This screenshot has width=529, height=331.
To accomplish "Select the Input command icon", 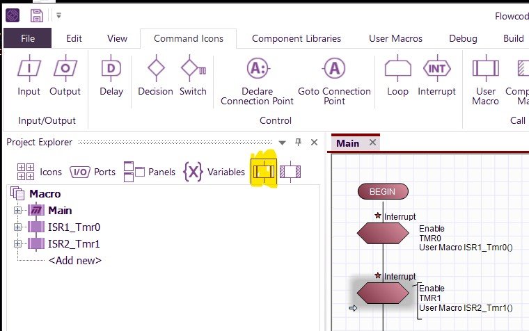I will [29, 76].
